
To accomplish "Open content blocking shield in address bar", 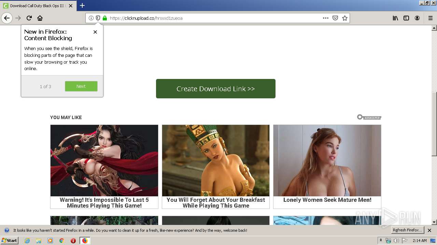I will (x=98, y=18).
